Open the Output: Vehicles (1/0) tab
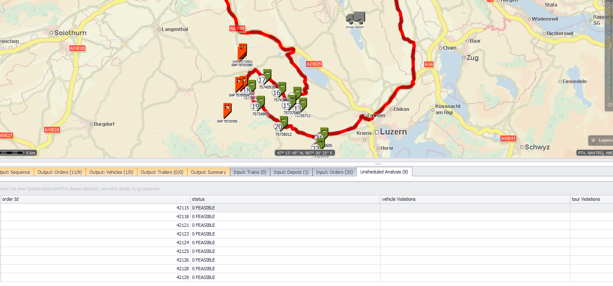The height and width of the screenshot is (286, 613). coord(111,172)
